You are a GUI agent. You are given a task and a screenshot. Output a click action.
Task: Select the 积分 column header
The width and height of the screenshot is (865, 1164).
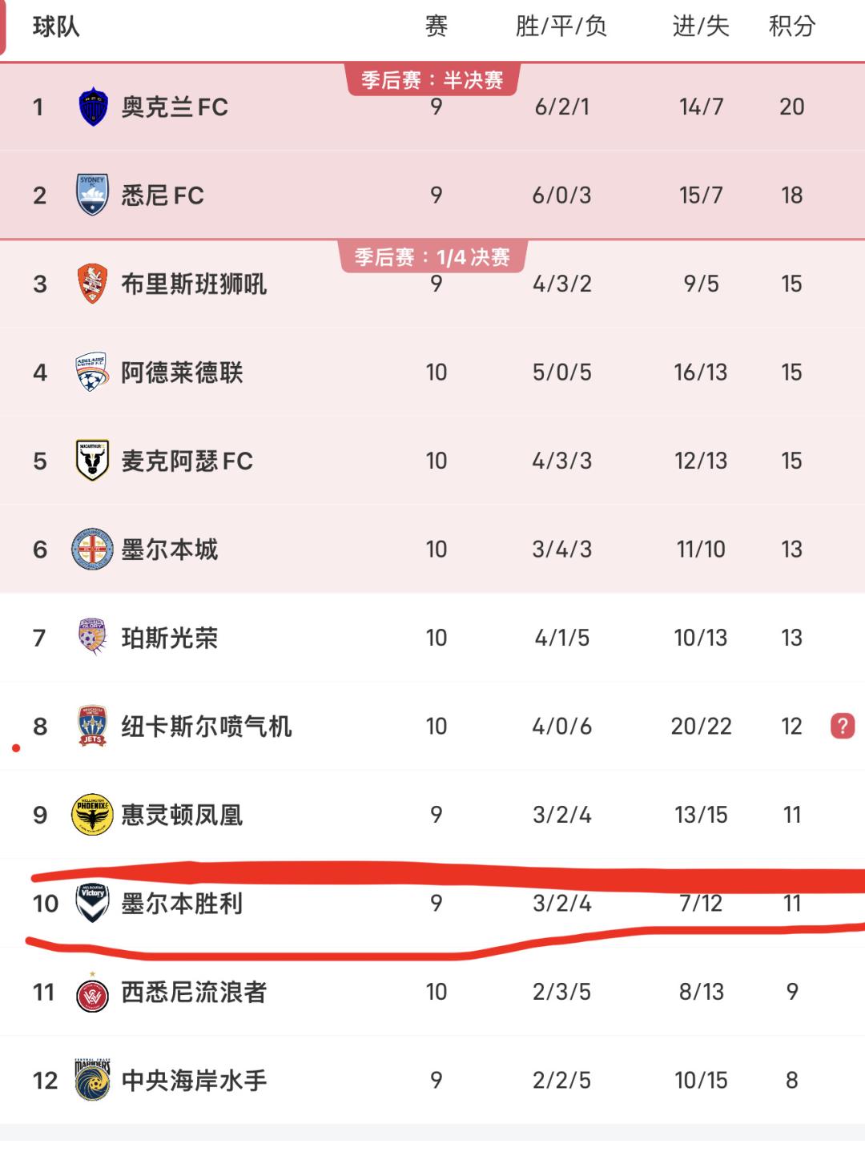pyautogui.click(x=791, y=26)
